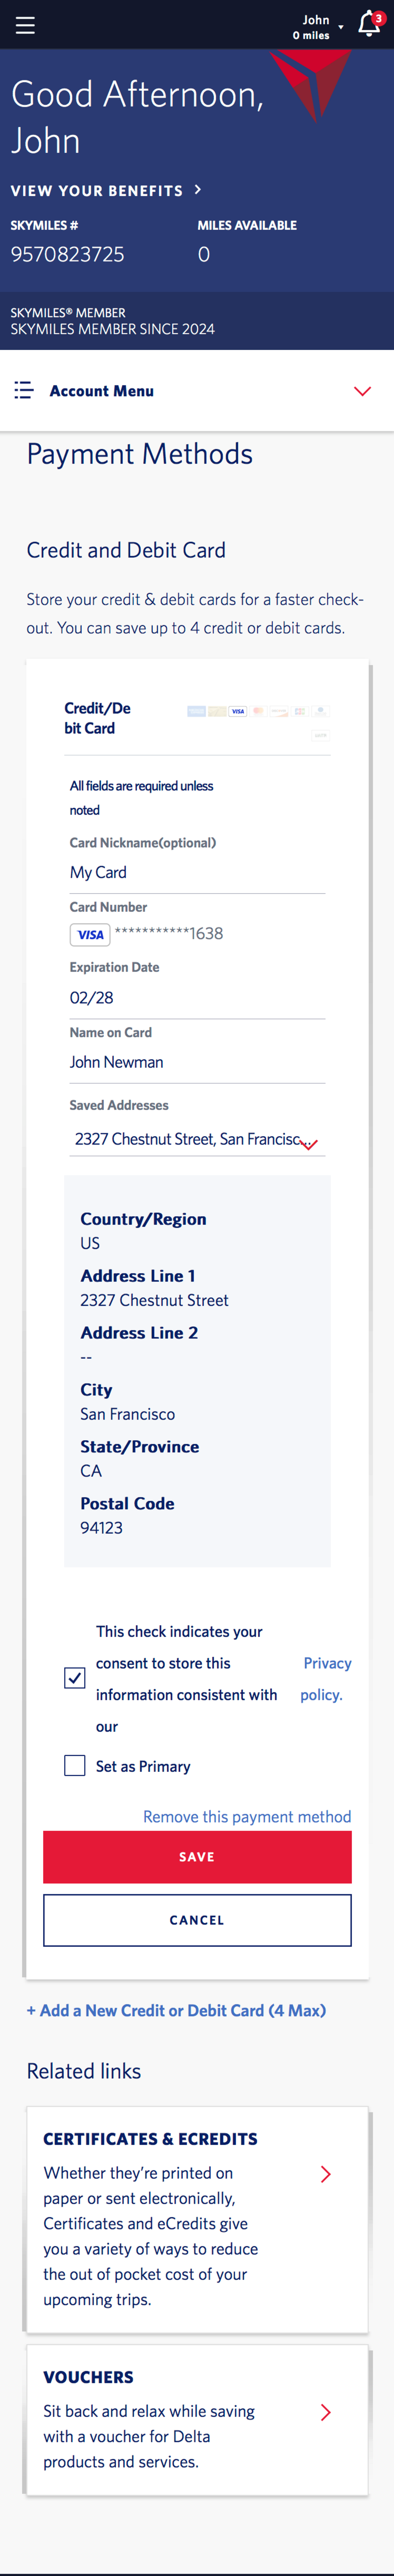The width and height of the screenshot is (394, 2576).
Task: Expand the Account Menu chevron
Action: (x=362, y=391)
